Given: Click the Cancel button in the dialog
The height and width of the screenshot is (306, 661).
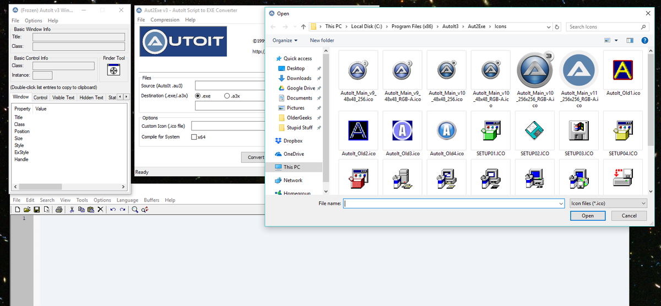Looking at the screenshot, I should pyautogui.click(x=629, y=216).
